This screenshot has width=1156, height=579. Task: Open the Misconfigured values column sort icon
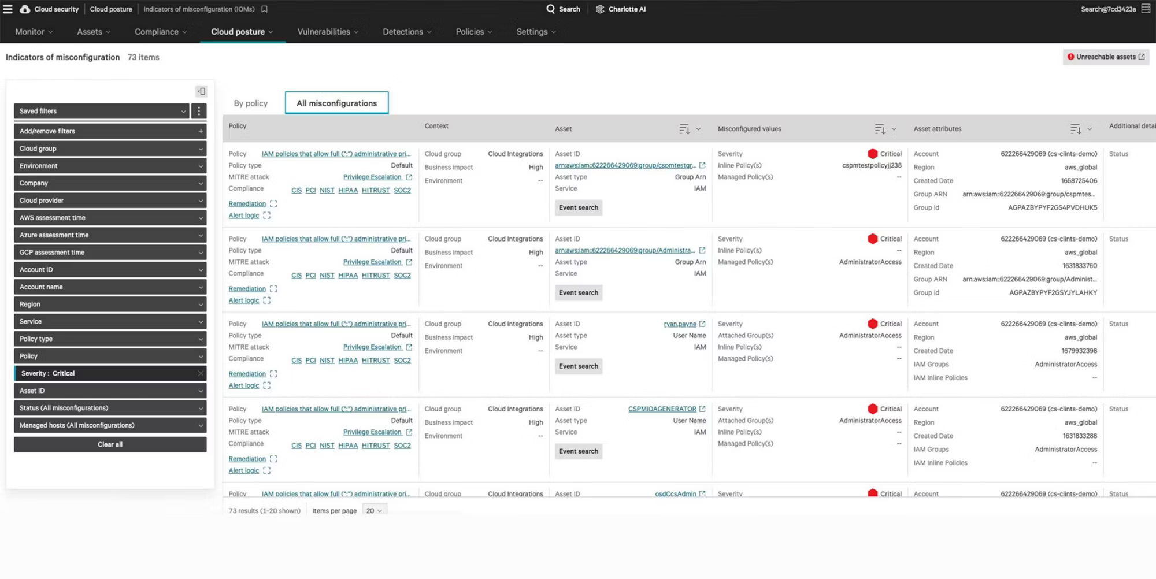coord(880,129)
